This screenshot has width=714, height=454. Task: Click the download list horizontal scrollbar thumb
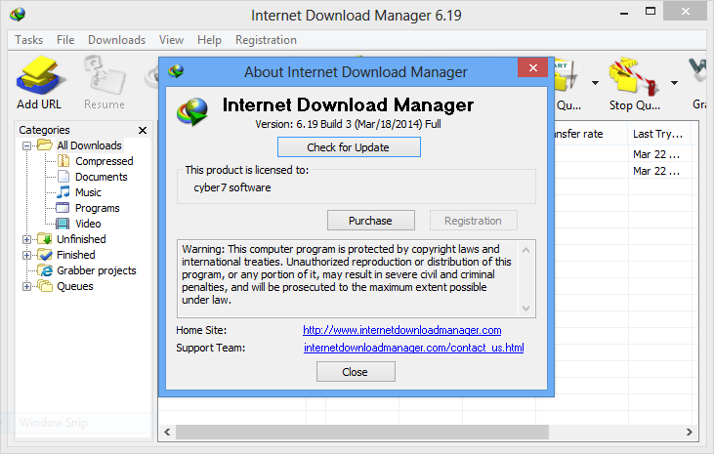coord(362,432)
